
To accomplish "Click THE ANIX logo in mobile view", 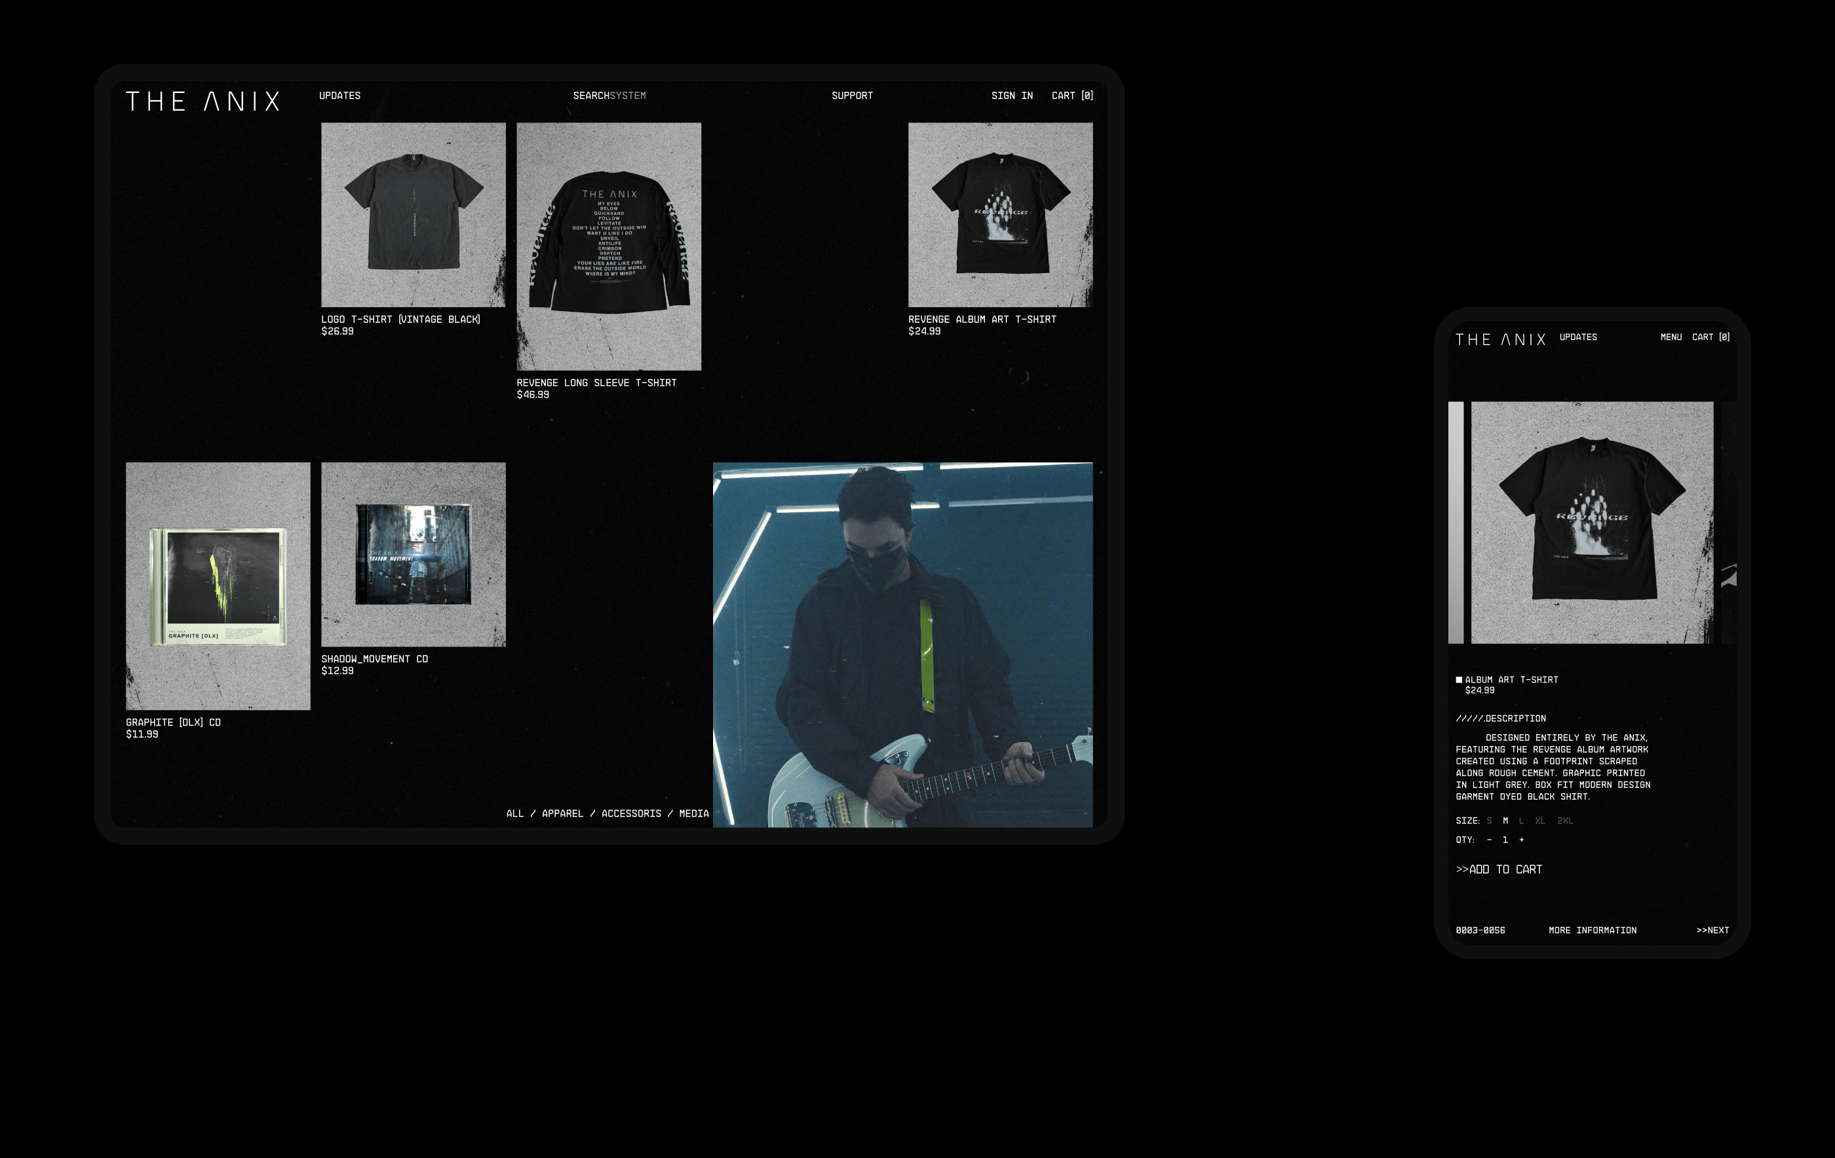I will [1499, 340].
